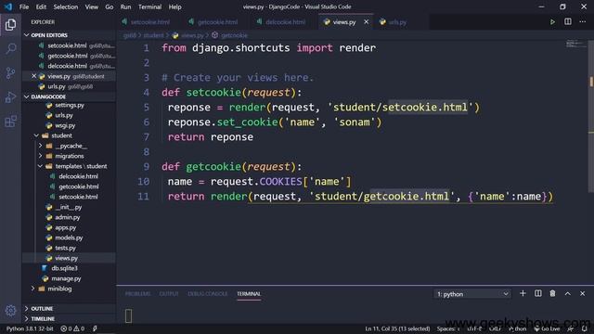This screenshot has height=334, width=594.
Task: Open the Extensions view
Action: point(10,122)
